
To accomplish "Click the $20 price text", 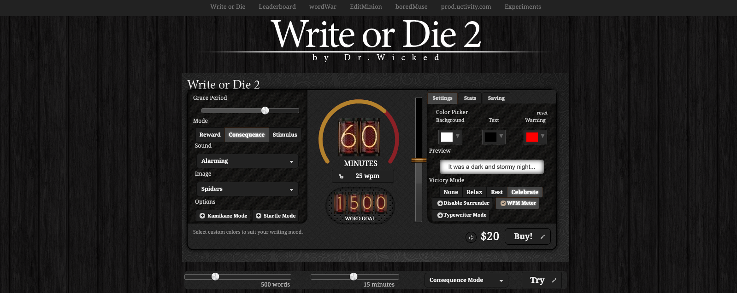I will tap(490, 236).
